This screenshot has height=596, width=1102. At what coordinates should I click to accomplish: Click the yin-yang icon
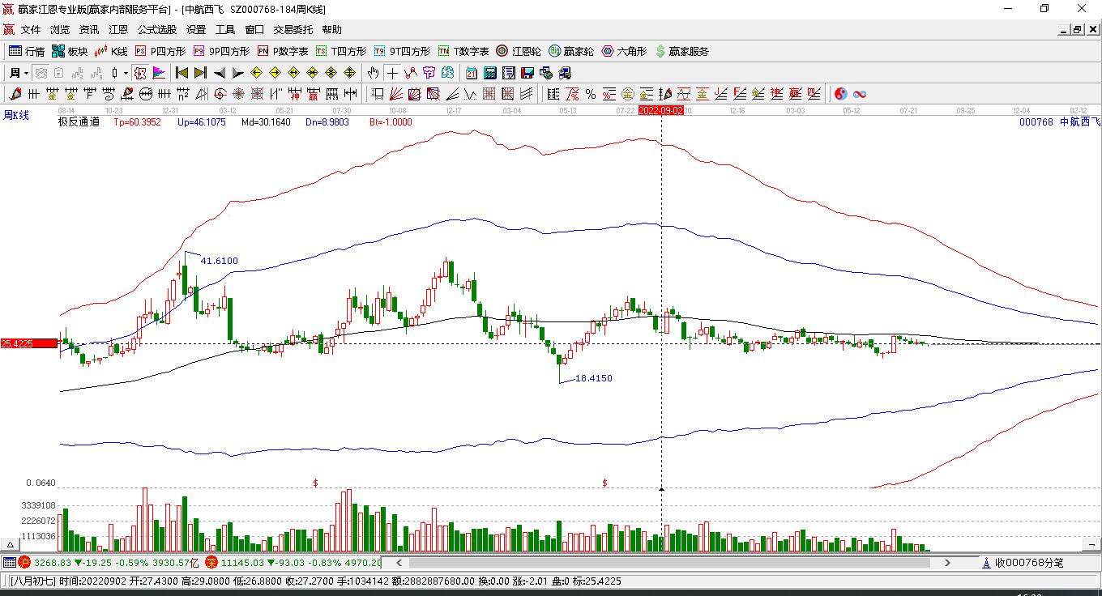point(841,94)
